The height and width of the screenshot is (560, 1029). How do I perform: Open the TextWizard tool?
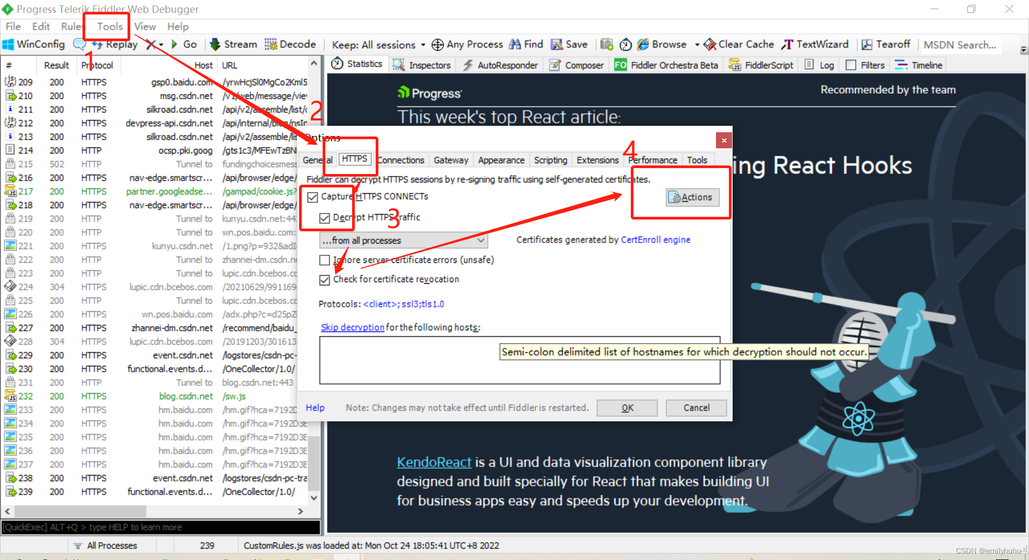coord(815,44)
